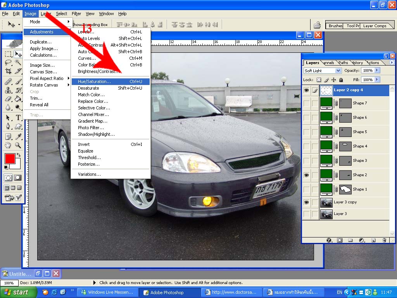Image resolution: width=397 pixels, height=298 pixels.
Task: Toggle Lock transparent pixels
Action: click(x=319, y=80)
